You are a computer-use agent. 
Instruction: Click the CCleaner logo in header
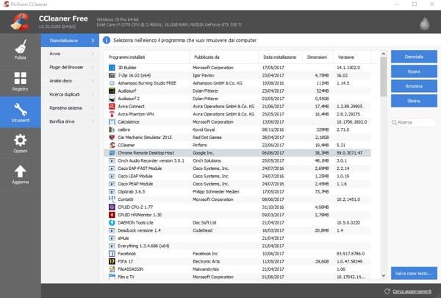(20, 21)
